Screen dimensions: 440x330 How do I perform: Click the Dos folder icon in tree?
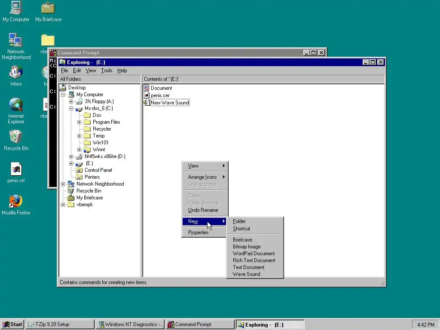click(88, 115)
